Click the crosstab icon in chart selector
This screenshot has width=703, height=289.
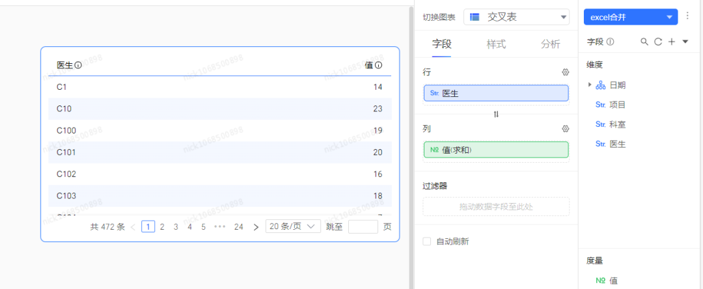[475, 17]
